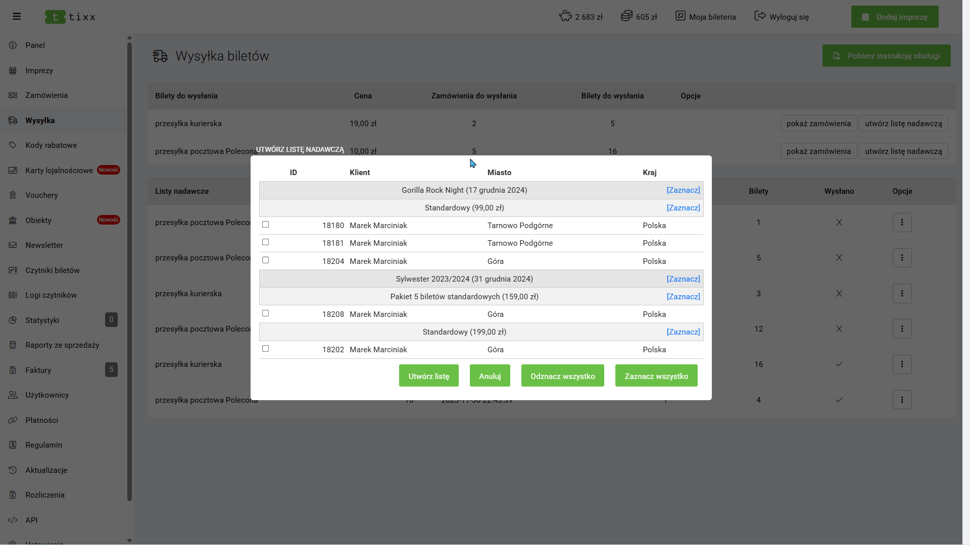Open Moja bileteria icon link
This screenshot has height=545, width=970.
(681, 16)
